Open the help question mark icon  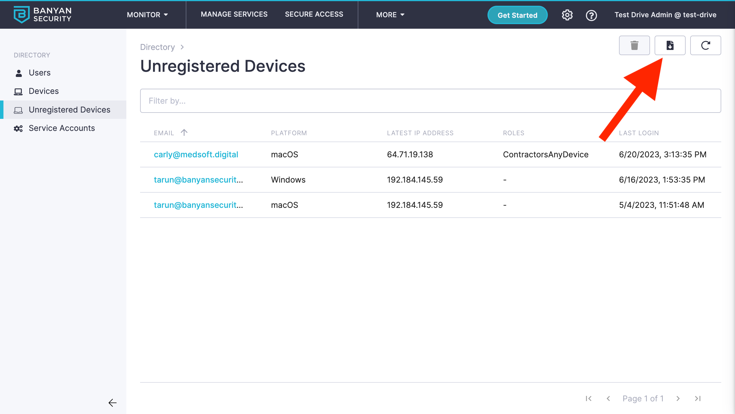pyautogui.click(x=591, y=15)
